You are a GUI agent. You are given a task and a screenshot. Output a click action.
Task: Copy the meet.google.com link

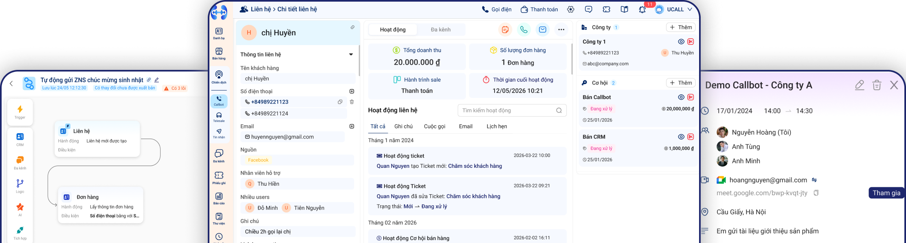pyautogui.click(x=816, y=193)
